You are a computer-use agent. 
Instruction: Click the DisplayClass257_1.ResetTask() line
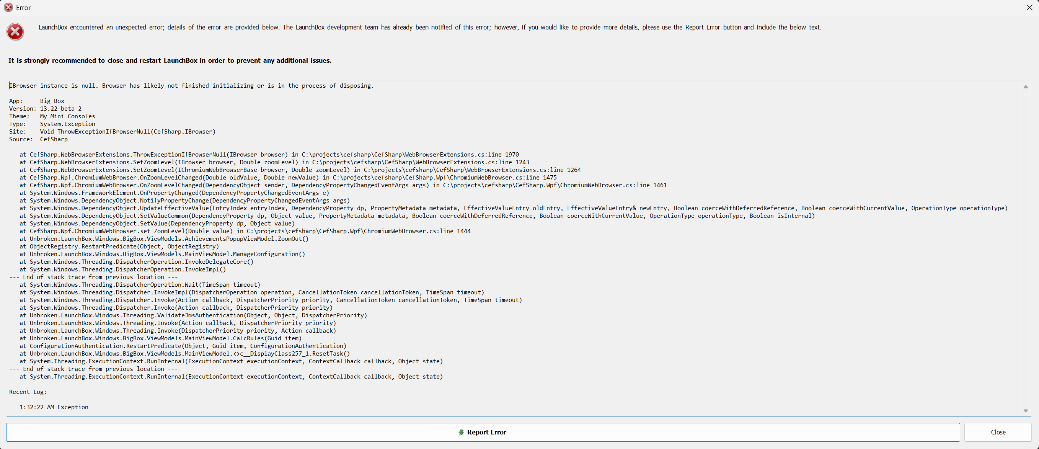185,354
